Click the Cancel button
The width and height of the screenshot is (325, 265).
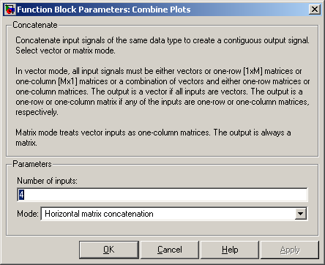coord(170,250)
